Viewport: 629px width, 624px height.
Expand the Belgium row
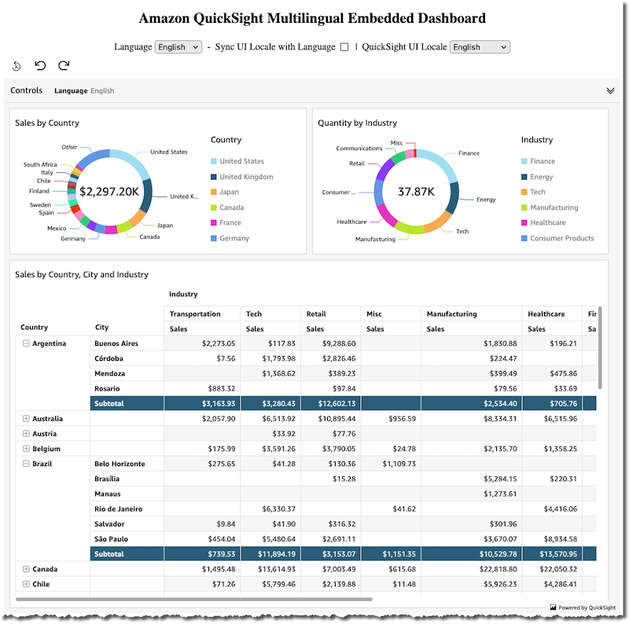point(26,448)
